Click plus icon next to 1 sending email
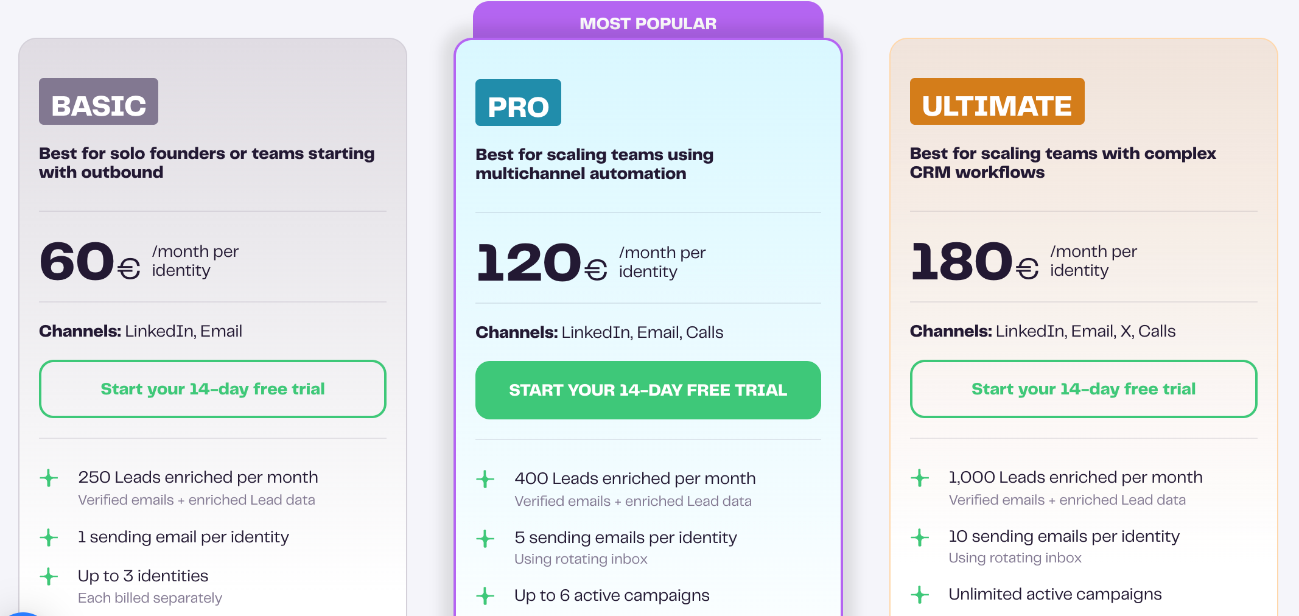The image size is (1299, 616). tap(49, 537)
